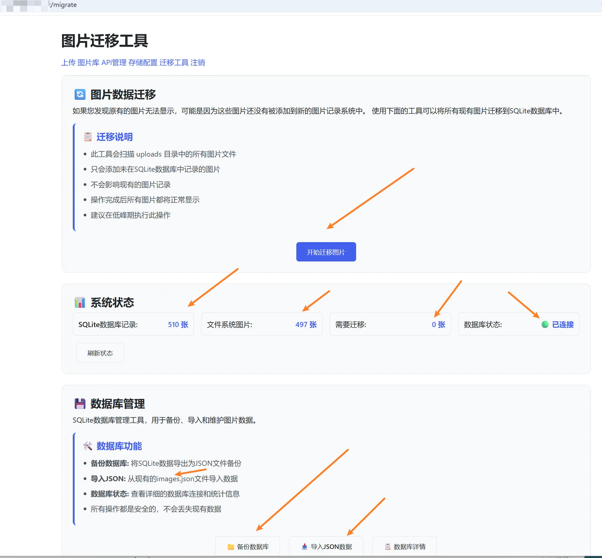The image size is (602, 558).
Task: Click the browser address bar showing /migrate
Action: coord(63,5)
